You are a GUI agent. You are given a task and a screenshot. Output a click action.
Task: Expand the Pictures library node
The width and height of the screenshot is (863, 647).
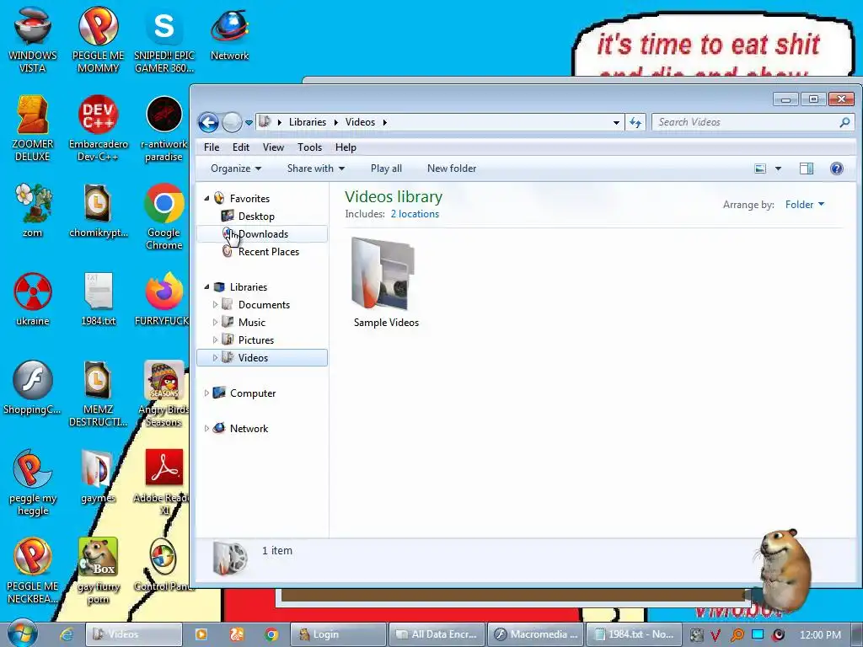[x=215, y=340]
